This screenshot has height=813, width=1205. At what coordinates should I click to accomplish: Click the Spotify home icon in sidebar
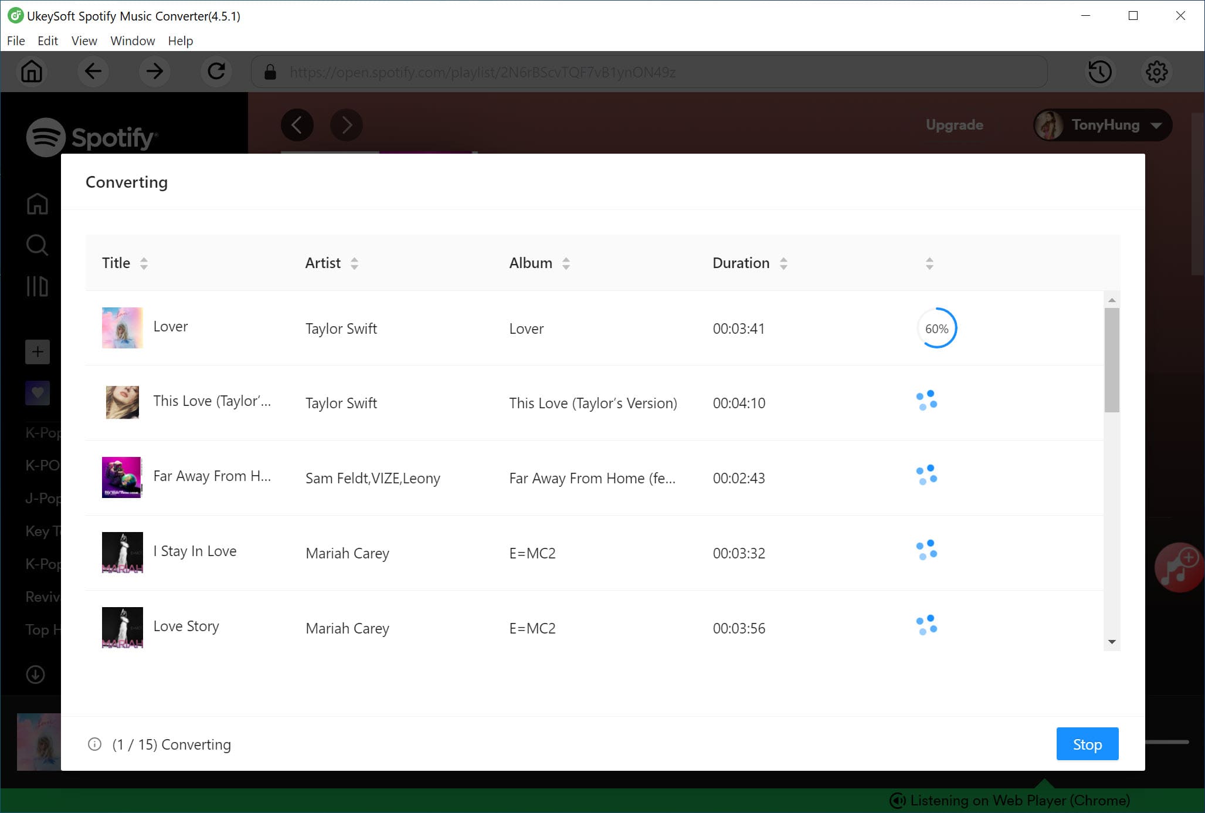[x=36, y=203]
